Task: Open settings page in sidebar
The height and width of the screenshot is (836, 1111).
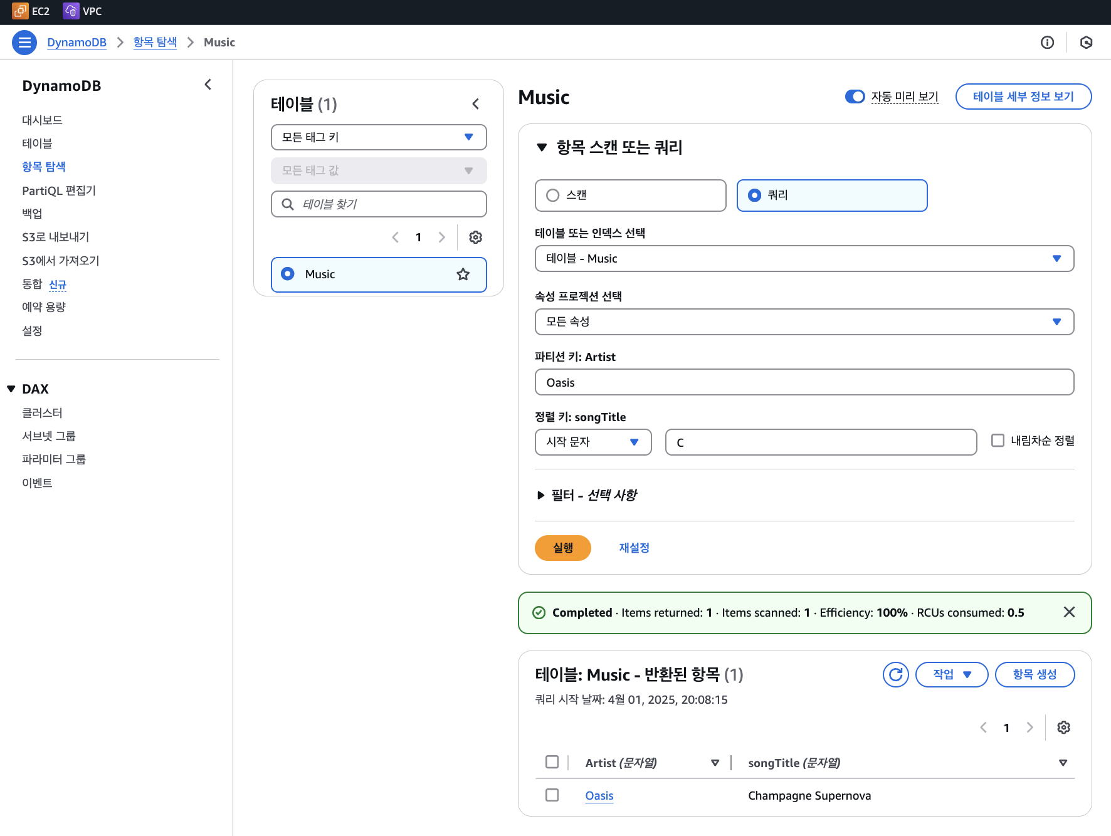Action: (x=32, y=331)
